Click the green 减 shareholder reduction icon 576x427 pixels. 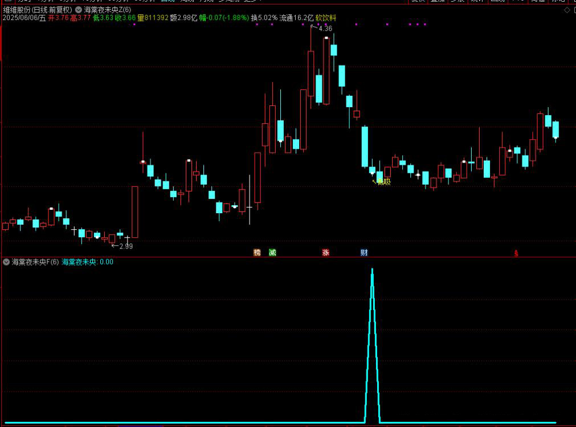pyautogui.click(x=272, y=253)
